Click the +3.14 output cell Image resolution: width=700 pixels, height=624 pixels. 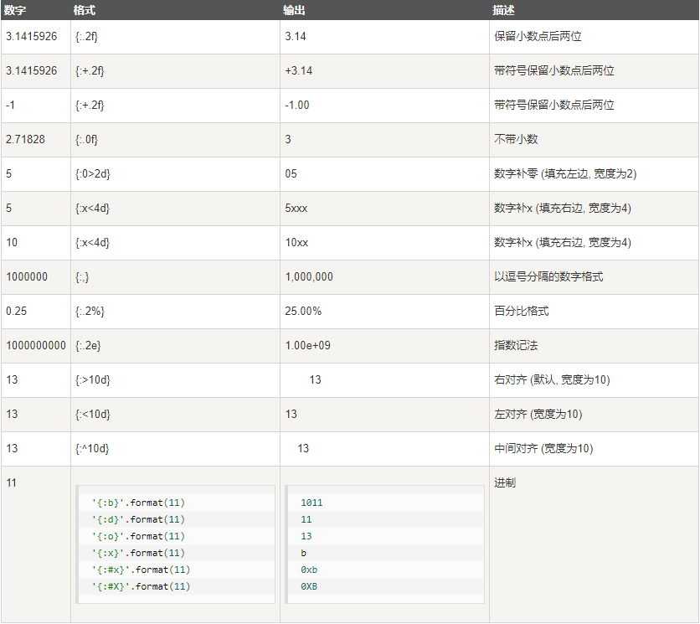point(384,71)
